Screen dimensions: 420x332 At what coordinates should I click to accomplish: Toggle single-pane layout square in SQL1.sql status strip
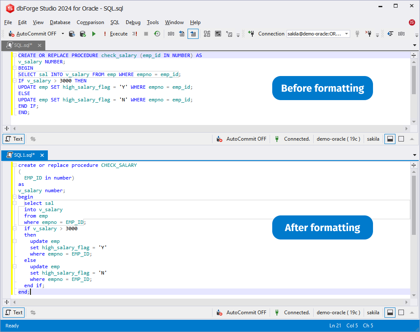tap(401, 313)
